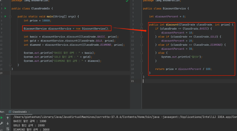Click the return price * discountPercent line

point(184,69)
